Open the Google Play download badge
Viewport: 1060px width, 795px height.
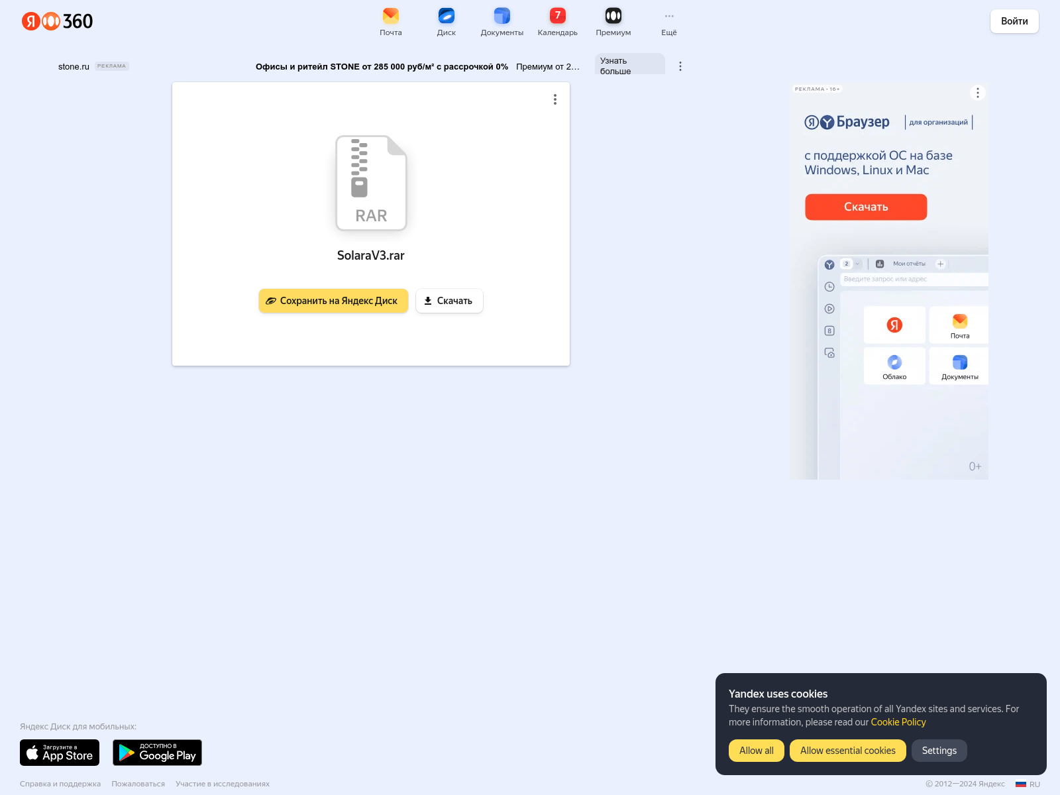157,753
